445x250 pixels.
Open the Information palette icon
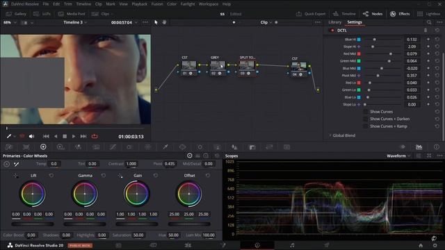437,147
